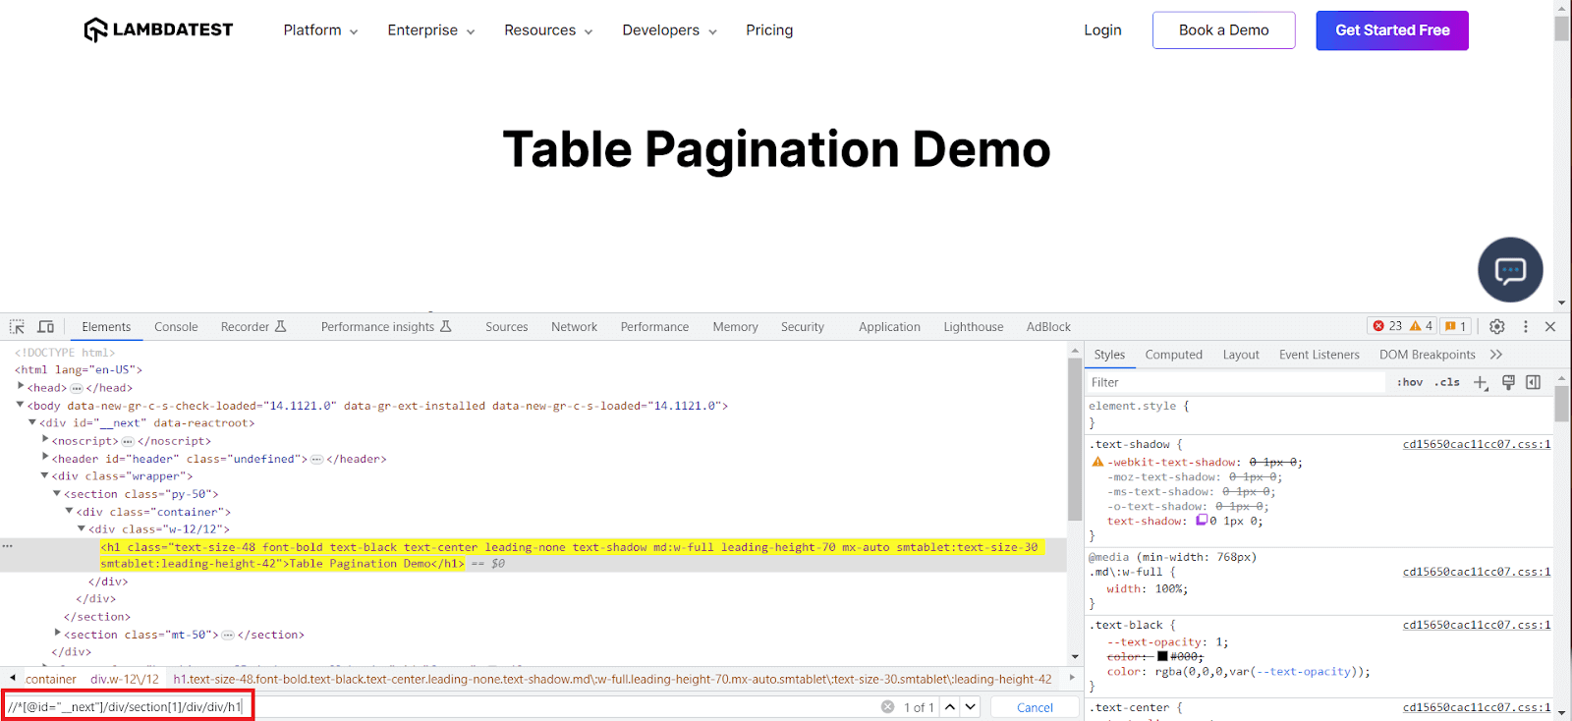Show more Styles pane tabs chevron

pyautogui.click(x=1496, y=355)
